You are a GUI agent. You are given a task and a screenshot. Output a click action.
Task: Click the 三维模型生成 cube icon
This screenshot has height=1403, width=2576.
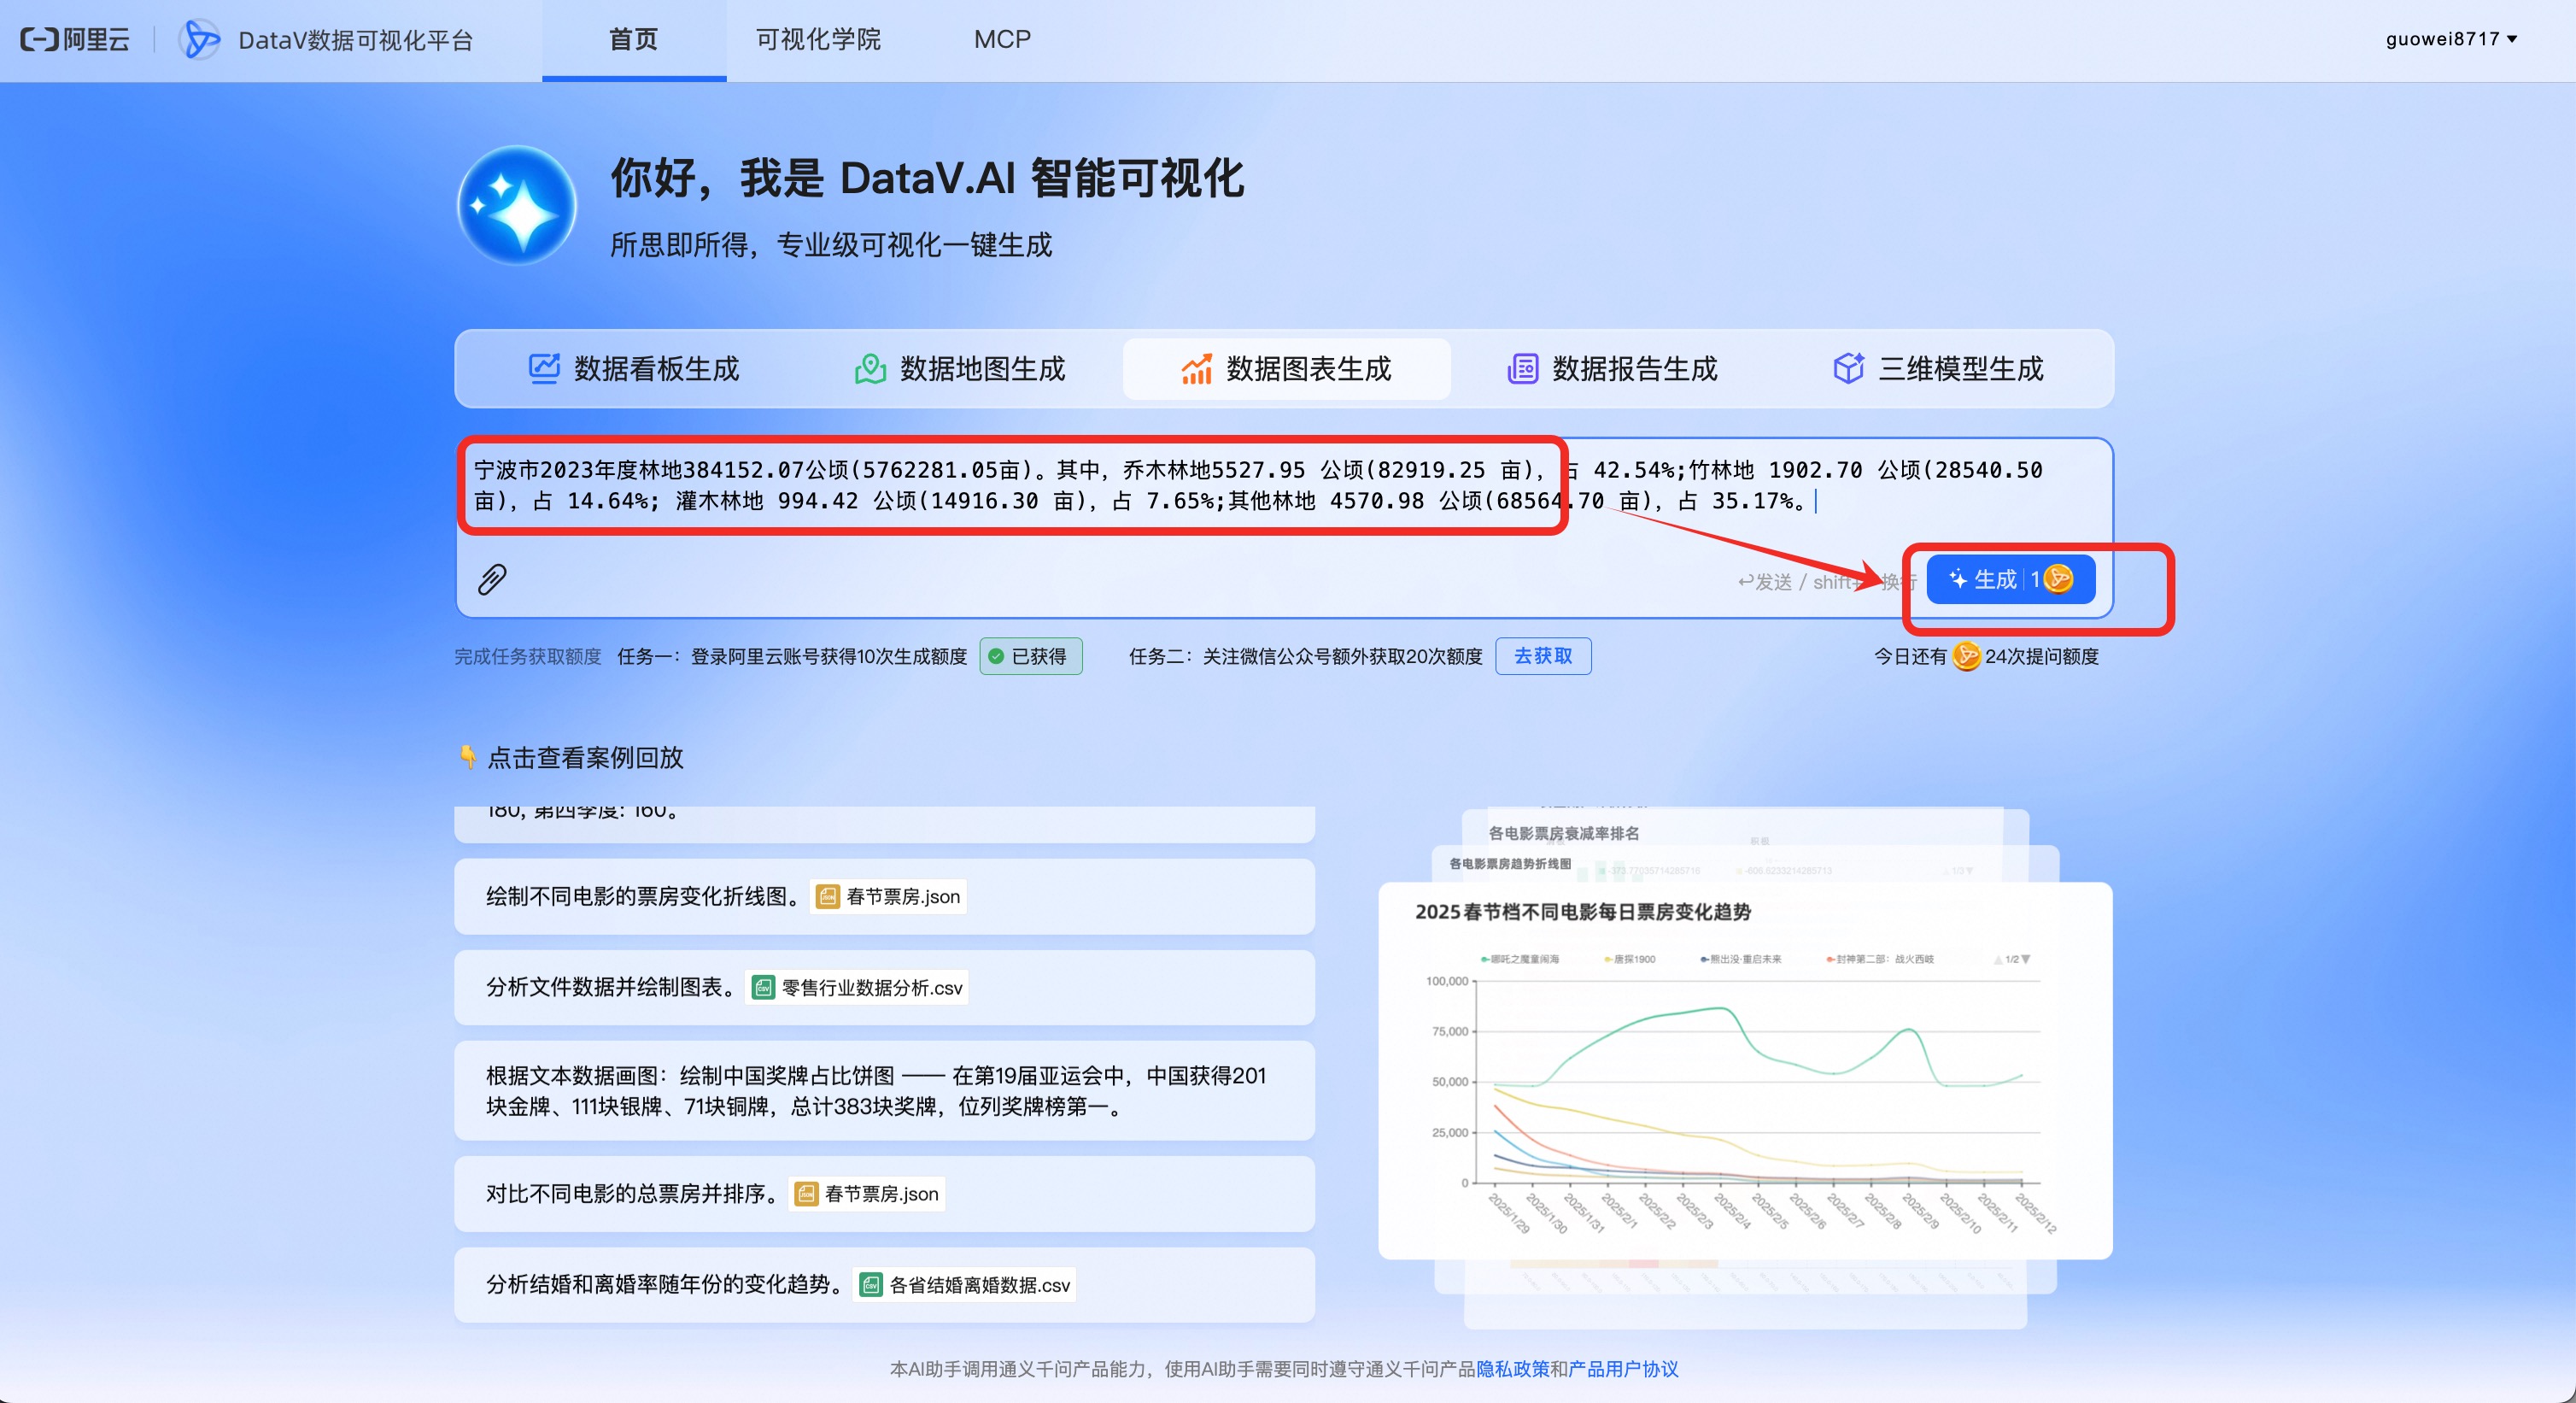[x=1848, y=368]
